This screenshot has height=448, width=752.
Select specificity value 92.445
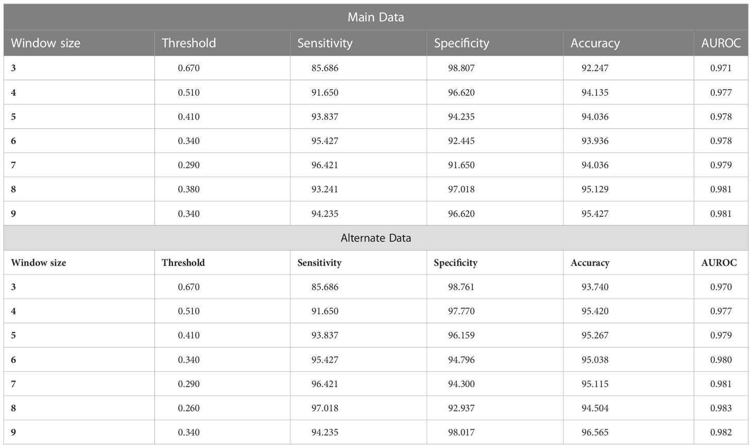click(461, 141)
